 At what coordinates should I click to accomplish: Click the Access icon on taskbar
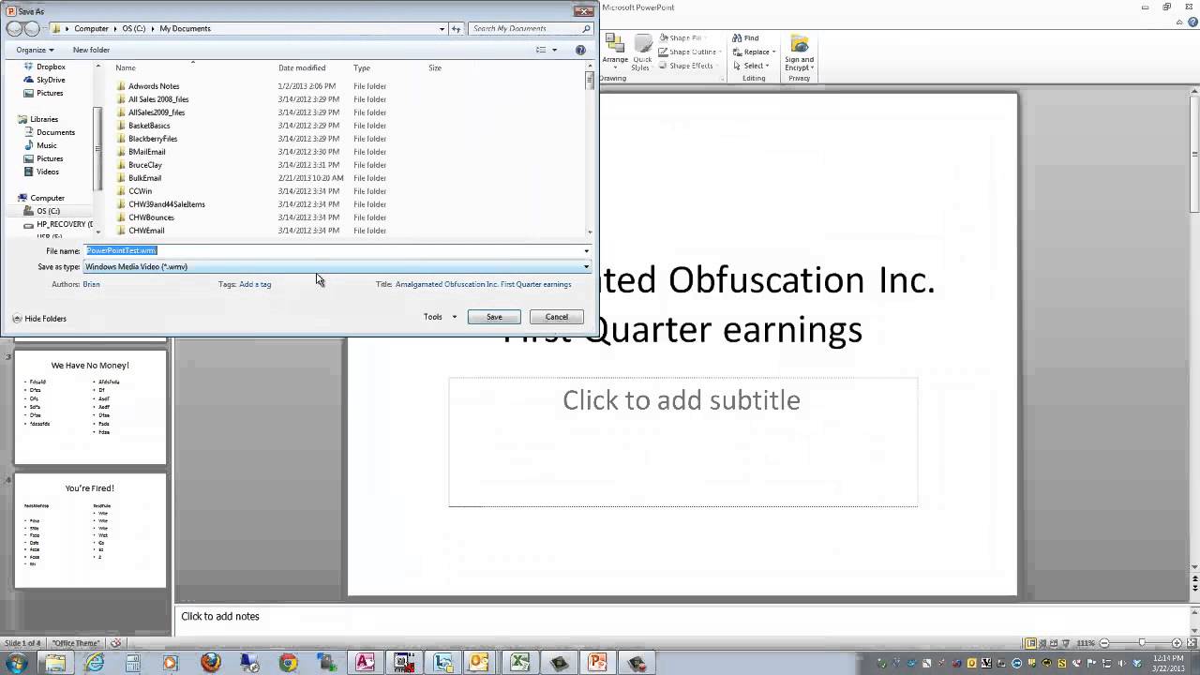coord(366,663)
